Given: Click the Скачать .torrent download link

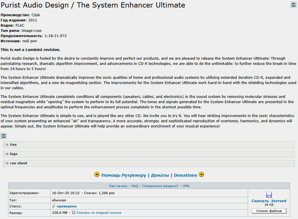Looking at the screenshot, I should click(x=269, y=200).
